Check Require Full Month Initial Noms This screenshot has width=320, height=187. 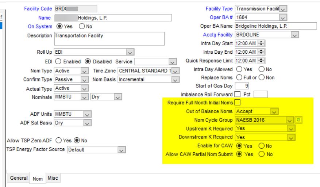(238, 103)
